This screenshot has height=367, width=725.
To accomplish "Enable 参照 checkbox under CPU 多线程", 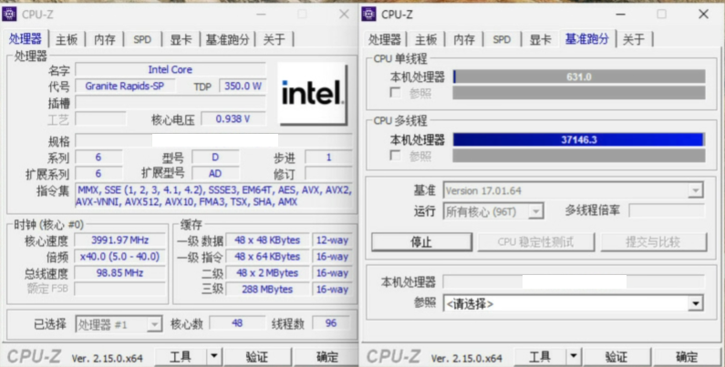I will (395, 156).
